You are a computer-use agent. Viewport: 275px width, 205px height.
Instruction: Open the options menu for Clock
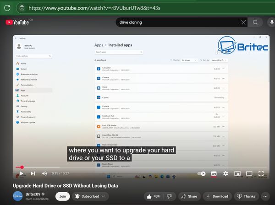pos(224,88)
